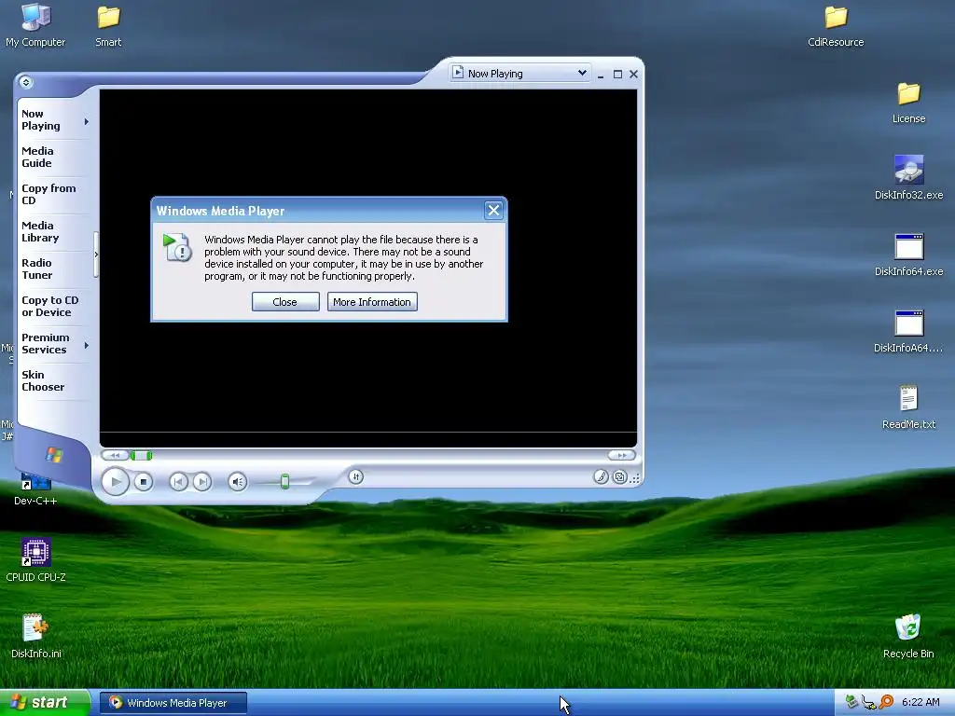Maximize the Windows Media Player window
Viewport: 955px width, 716px height.
617,75
